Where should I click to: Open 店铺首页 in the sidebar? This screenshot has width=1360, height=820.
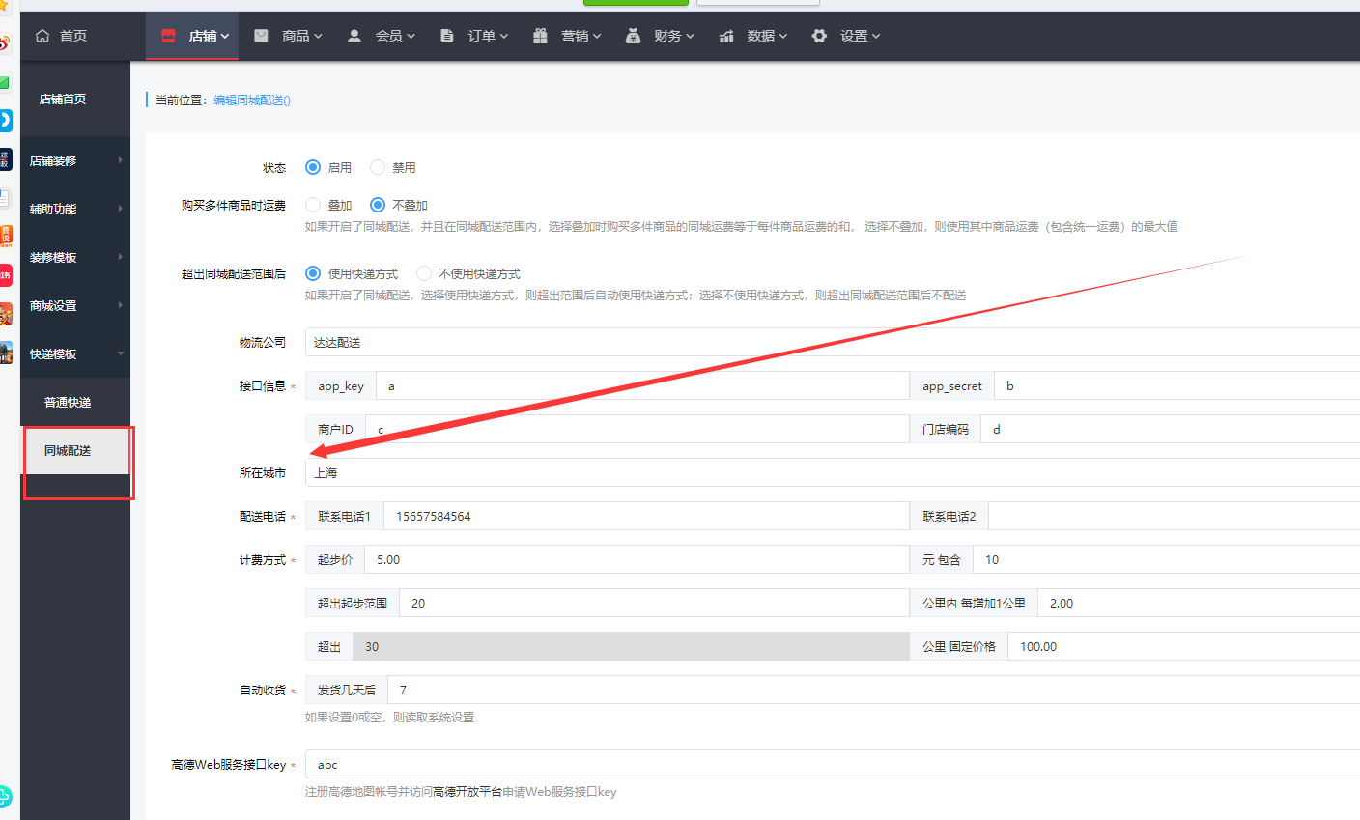pos(63,99)
